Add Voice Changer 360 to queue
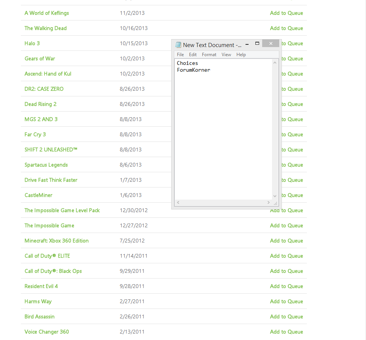Image resolution: width=366 pixels, height=340 pixels. tap(286, 332)
